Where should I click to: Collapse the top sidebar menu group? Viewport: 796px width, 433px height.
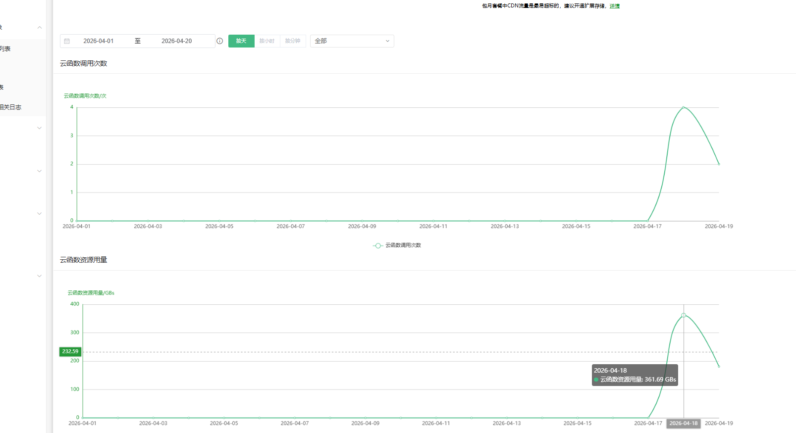[x=40, y=27]
